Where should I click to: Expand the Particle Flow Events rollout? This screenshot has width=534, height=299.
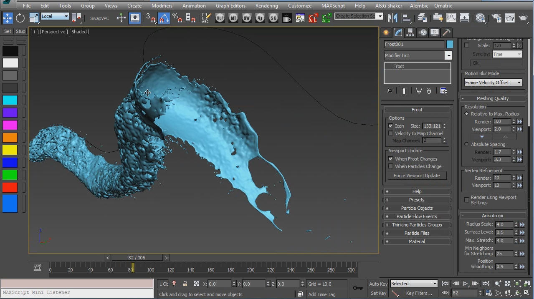(x=417, y=216)
